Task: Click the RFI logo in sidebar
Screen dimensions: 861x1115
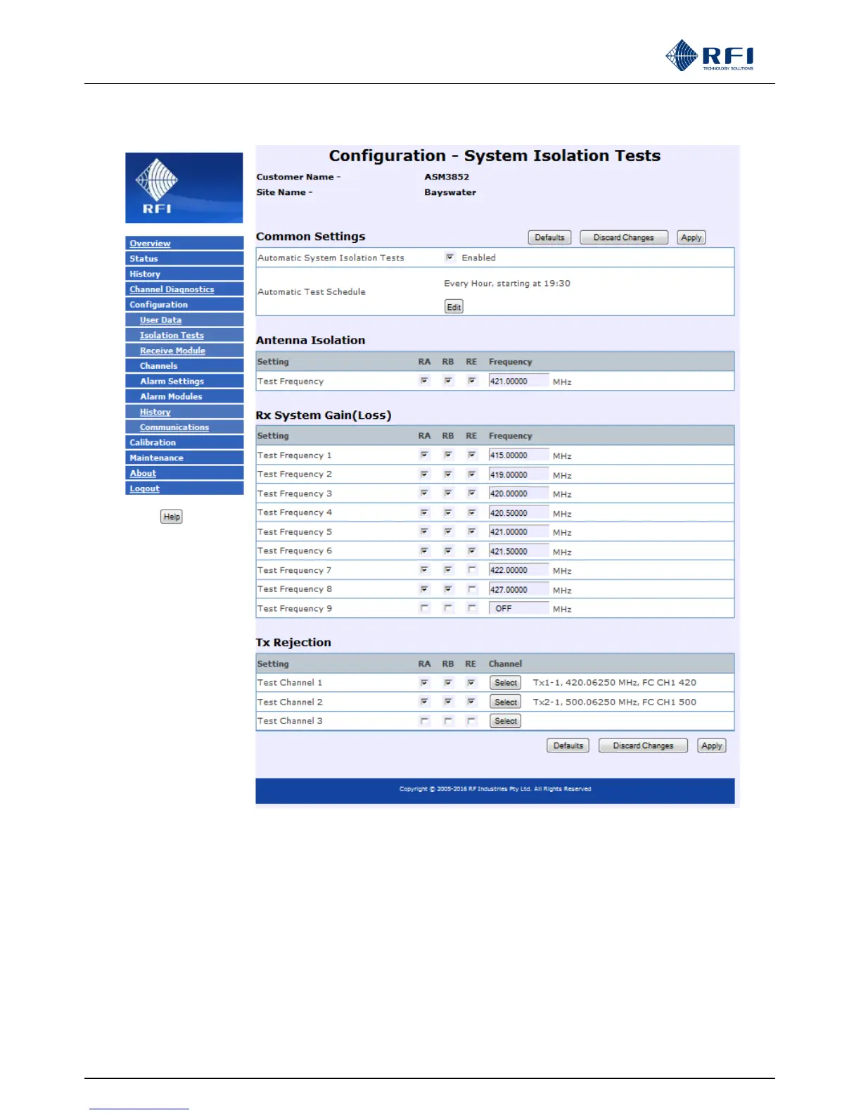Action: [x=184, y=187]
